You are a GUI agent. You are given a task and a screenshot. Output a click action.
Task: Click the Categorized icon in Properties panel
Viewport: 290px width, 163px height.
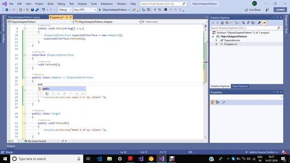[x=213, y=102]
